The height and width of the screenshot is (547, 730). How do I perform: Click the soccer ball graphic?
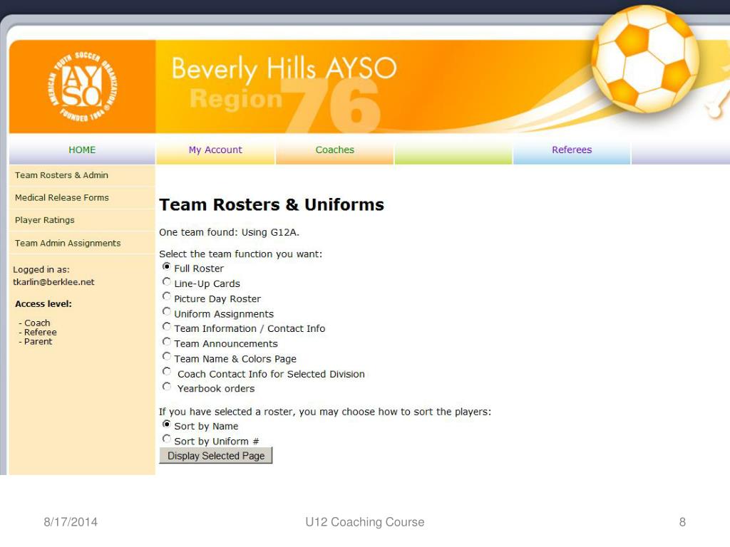click(x=645, y=59)
